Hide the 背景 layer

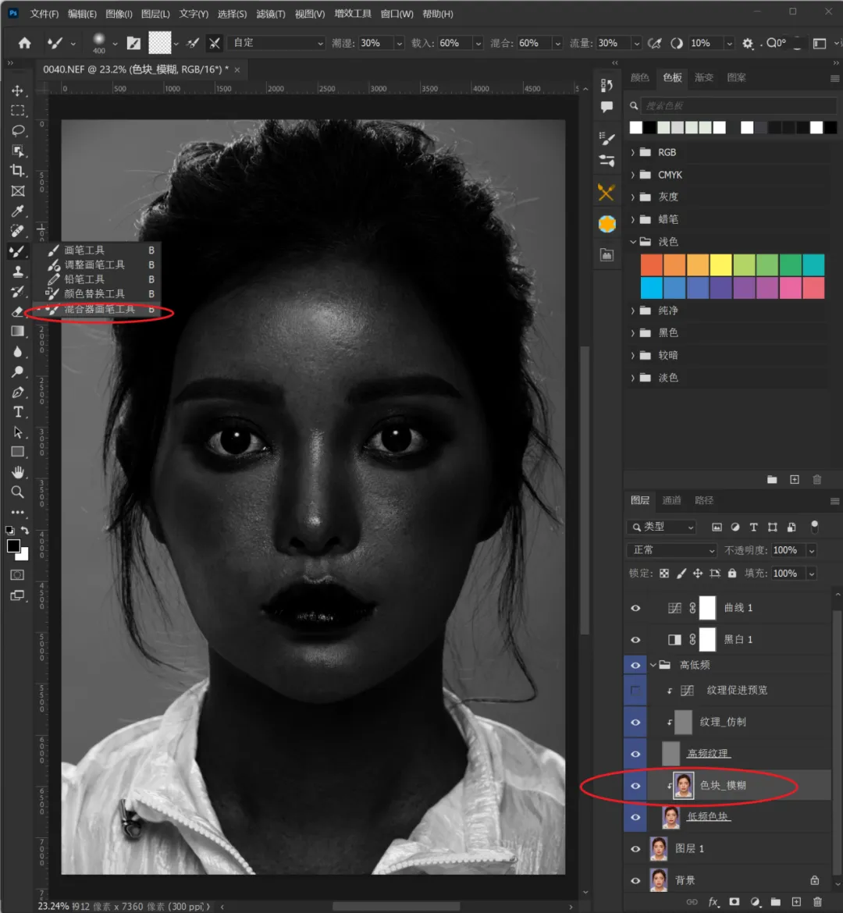pyautogui.click(x=635, y=880)
